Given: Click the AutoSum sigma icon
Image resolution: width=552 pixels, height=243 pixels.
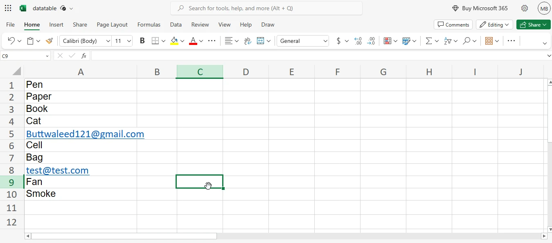Looking at the screenshot, I should click(428, 41).
